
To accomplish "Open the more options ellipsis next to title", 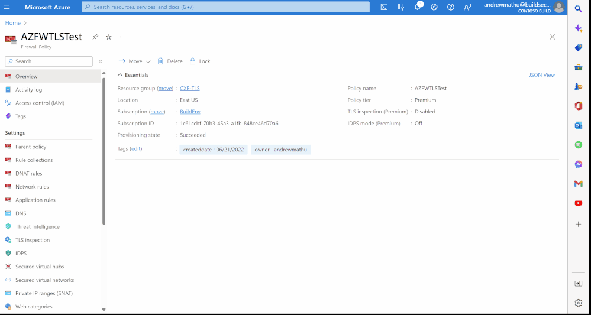I will 122,37.
